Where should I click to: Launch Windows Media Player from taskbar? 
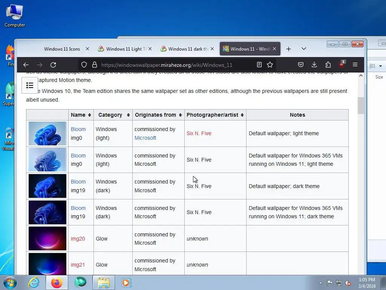pos(127,282)
